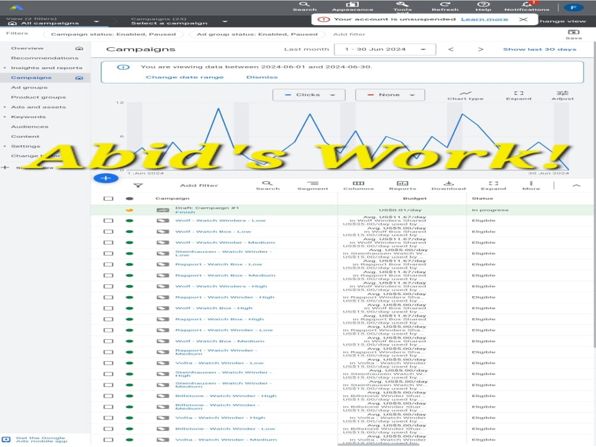Open the Clicks metric dropdown
This screenshot has height=447, width=596.
pos(309,95)
